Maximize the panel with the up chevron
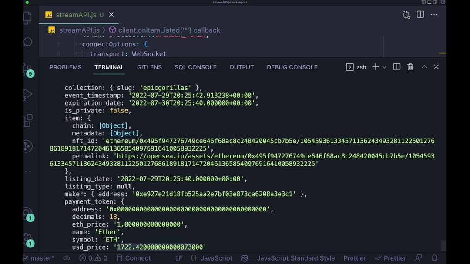 (424, 67)
